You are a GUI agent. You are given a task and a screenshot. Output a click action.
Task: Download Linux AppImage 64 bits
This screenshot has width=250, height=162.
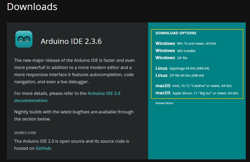(182, 68)
